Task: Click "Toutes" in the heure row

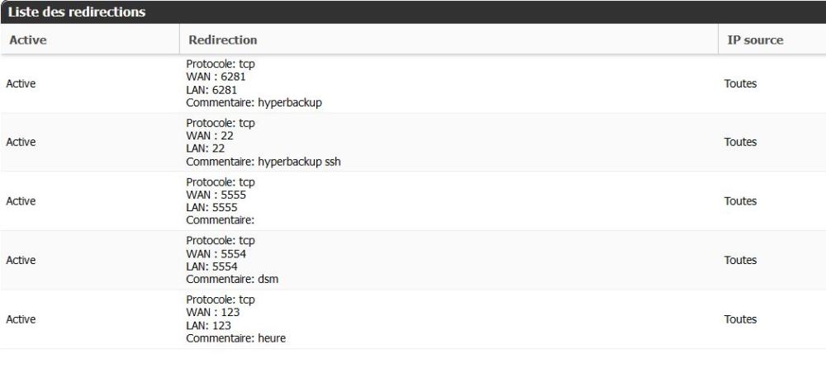Action: pos(740,319)
